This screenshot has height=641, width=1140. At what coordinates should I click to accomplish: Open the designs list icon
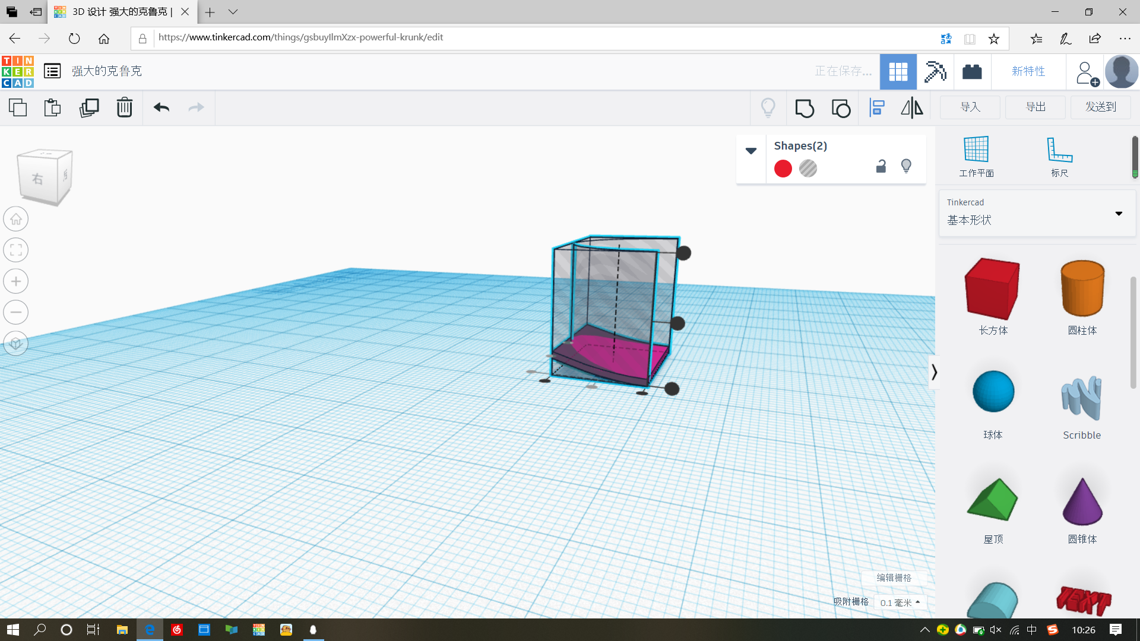[x=52, y=71]
